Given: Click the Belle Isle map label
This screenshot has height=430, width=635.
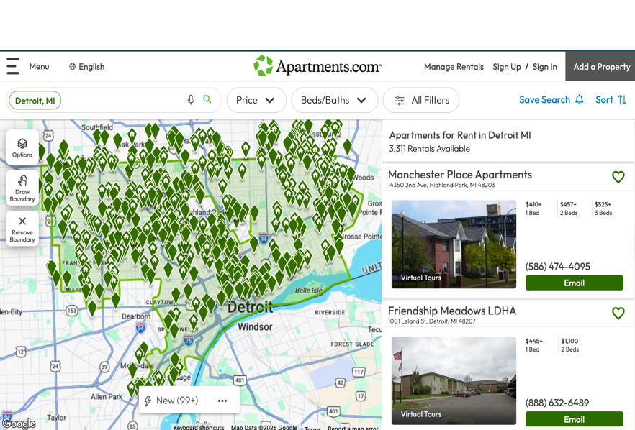Looking at the screenshot, I should (309, 290).
